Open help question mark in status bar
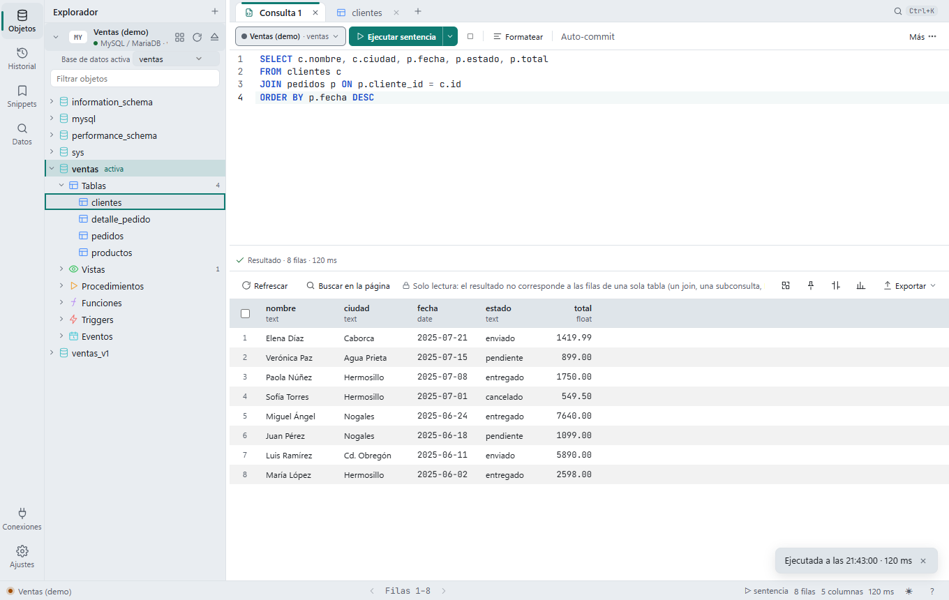Image resolution: width=949 pixels, height=600 pixels. [932, 591]
